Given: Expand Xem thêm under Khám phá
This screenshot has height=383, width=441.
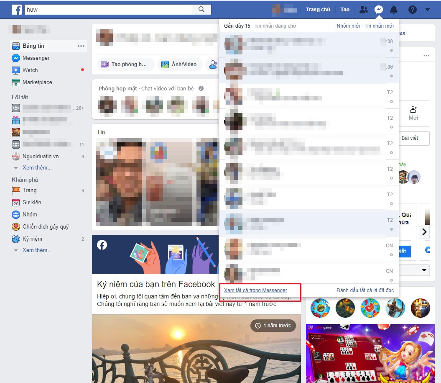Looking at the screenshot, I should pos(37,250).
